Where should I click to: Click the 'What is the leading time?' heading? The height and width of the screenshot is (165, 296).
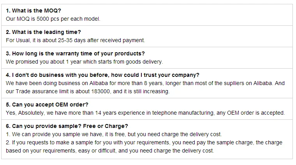tap(43, 32)
